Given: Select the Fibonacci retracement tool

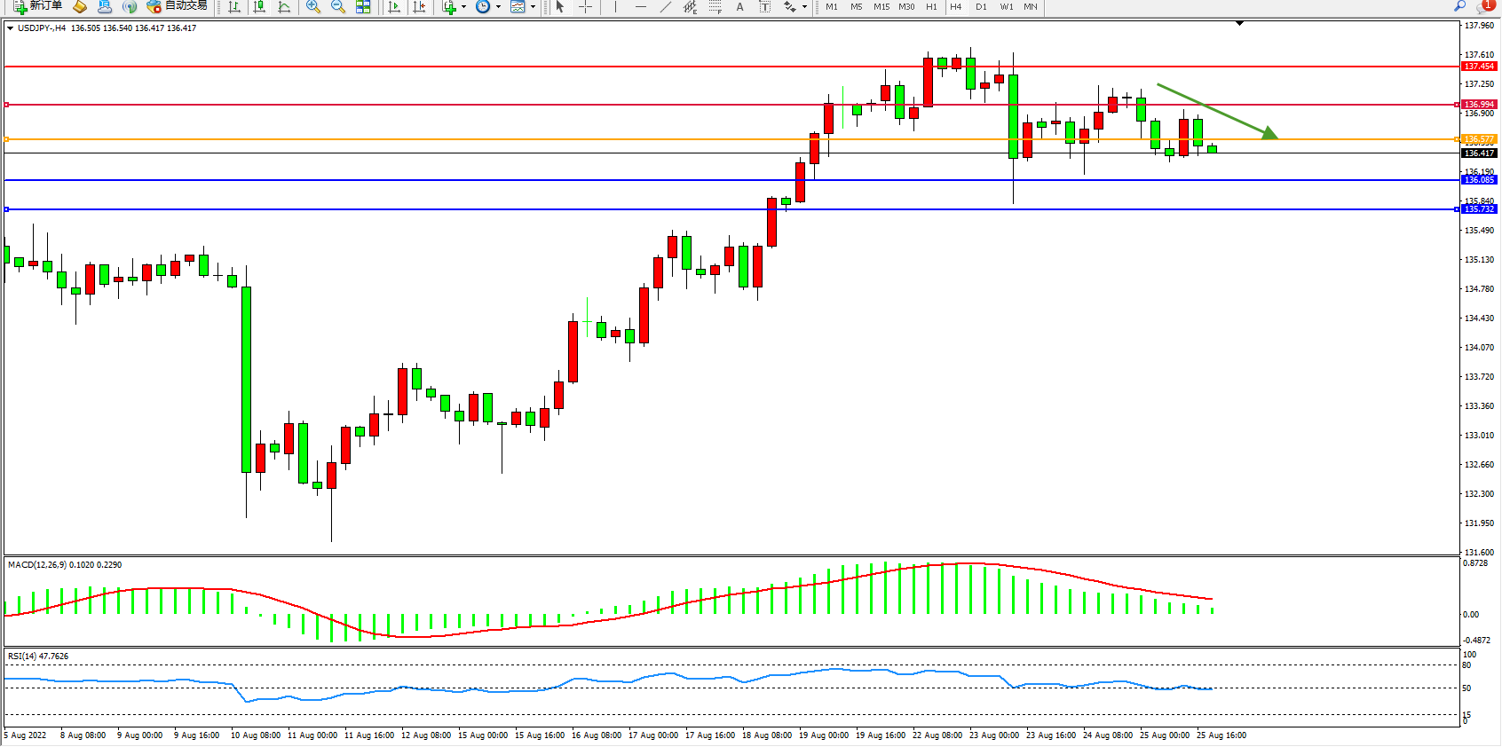Looking at the screenshot, I should click(x=715, y=7).
